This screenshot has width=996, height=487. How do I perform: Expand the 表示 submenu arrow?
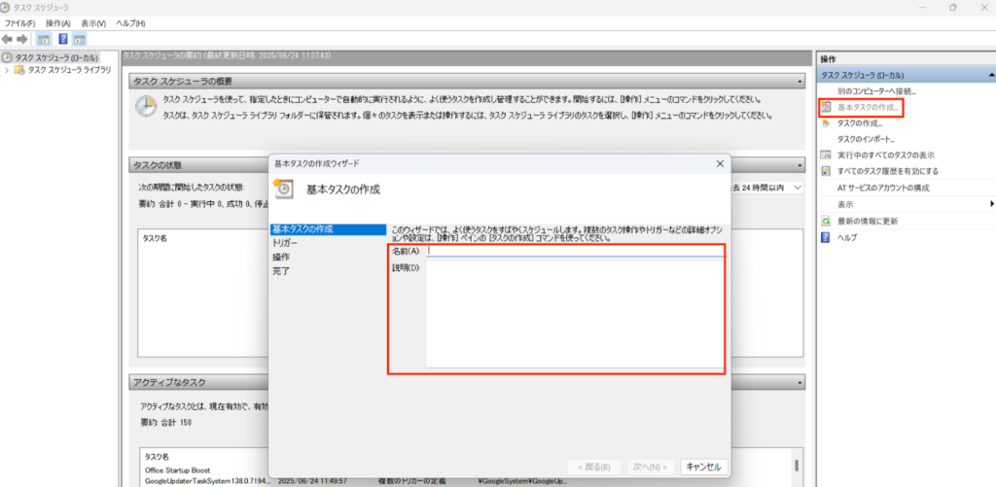point(991,204)
